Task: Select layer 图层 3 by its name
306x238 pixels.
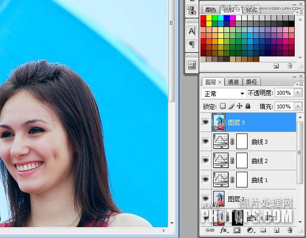Action: 236,123
